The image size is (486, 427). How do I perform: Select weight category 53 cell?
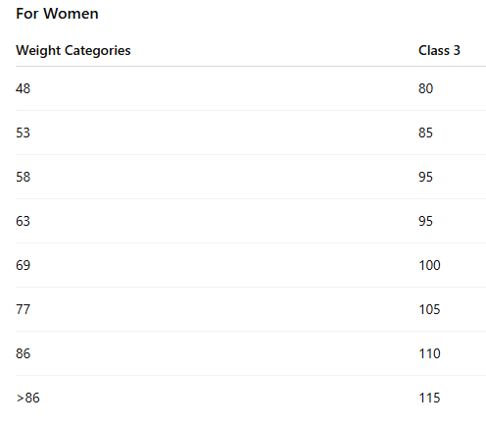pyautogui.click(x=23, y=133)
